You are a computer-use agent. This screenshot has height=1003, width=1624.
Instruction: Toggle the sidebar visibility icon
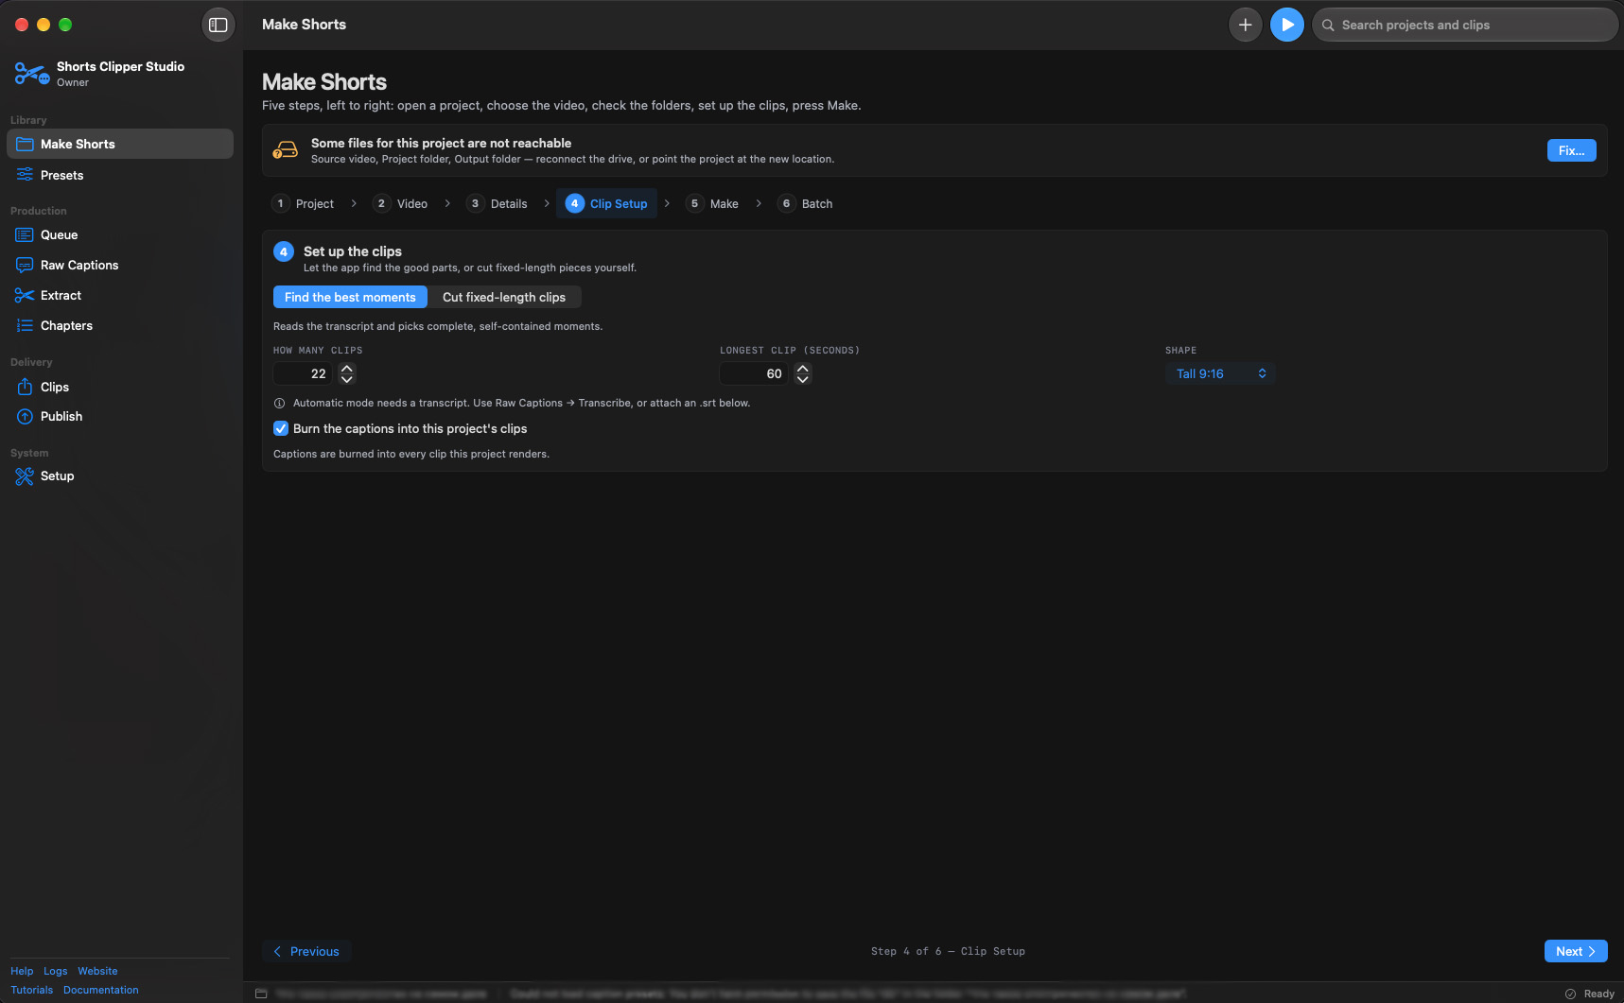[218, 25]
